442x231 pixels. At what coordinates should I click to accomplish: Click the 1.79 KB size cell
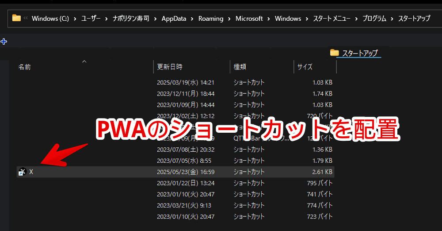[322, 161]
